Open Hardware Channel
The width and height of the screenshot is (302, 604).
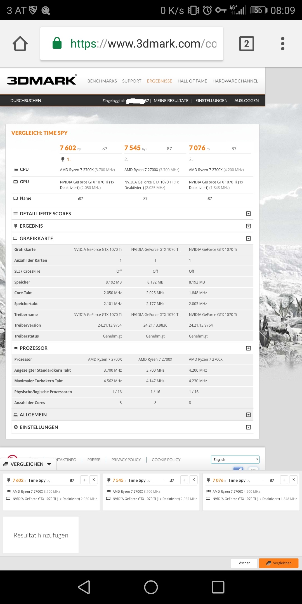pos(235,81)
